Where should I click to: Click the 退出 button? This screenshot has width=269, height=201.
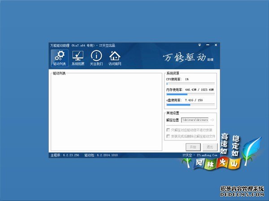(210, 147)
